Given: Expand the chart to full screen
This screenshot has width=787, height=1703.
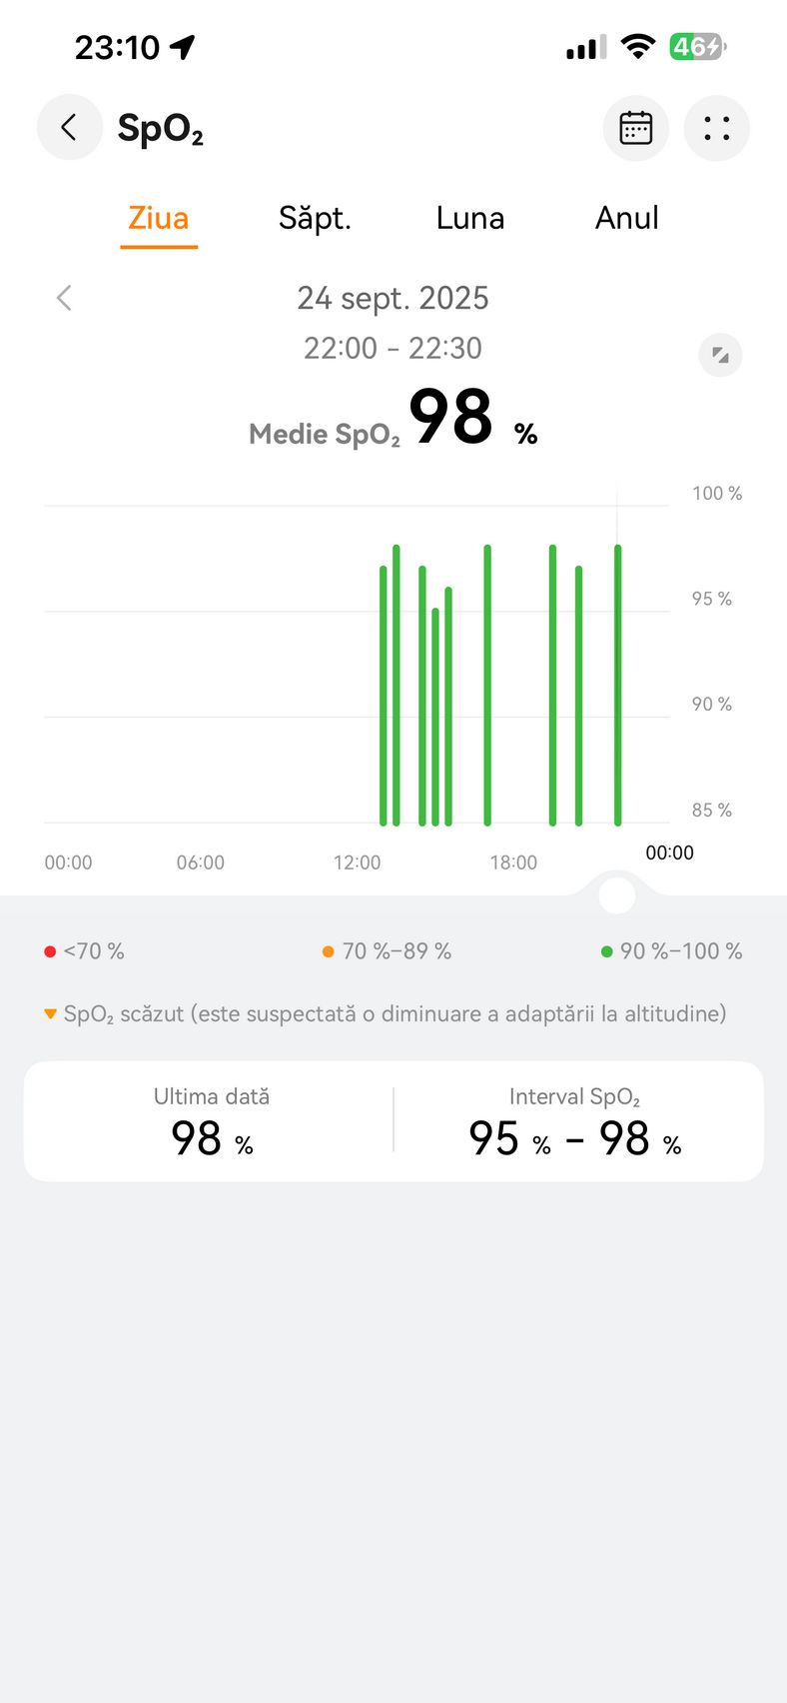Looking at the screenshot, I should tap(720, 355).
